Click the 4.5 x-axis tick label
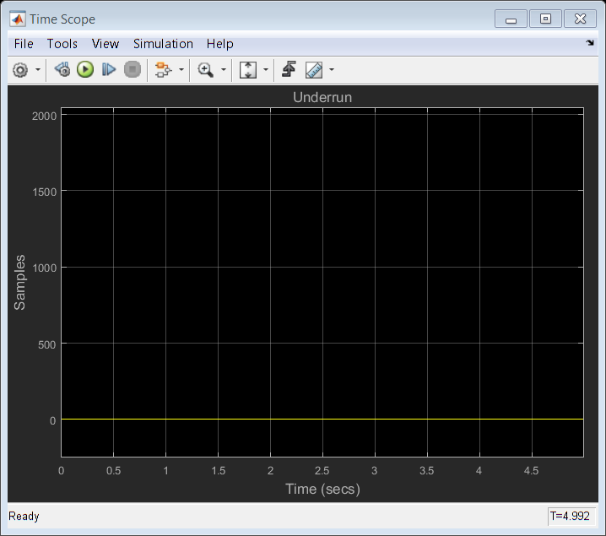The image size is (606, 536). tap(532, 471)
